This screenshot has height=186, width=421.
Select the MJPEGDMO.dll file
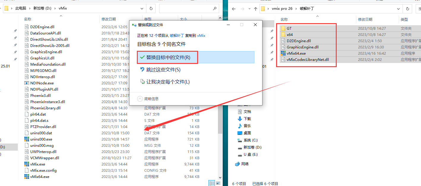[43, 70]
